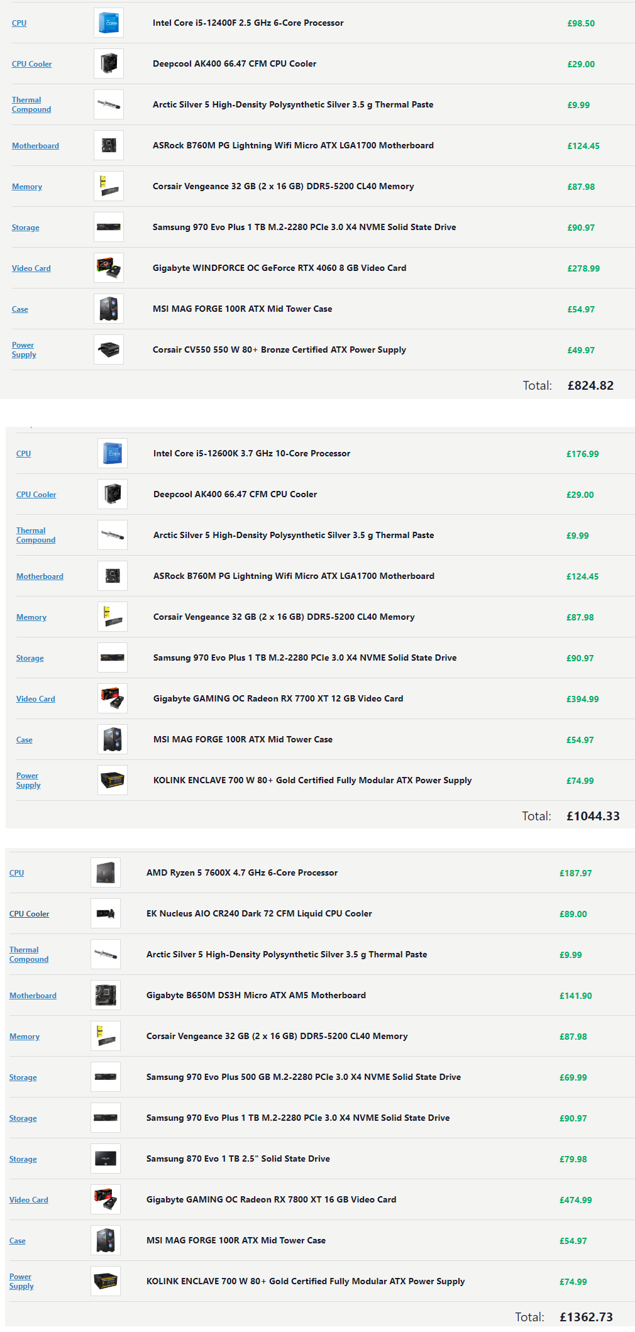This screenshot has height=1332, width=635.
Task: Open the Memory link in the £1044.33 build
Action: coord(31,617)
